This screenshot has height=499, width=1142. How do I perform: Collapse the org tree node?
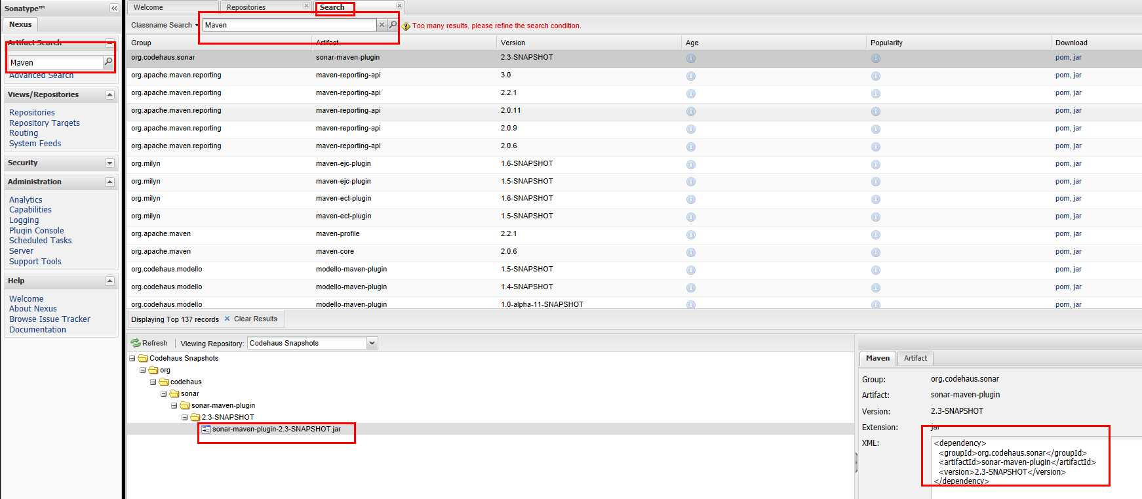tap(143, 370)
